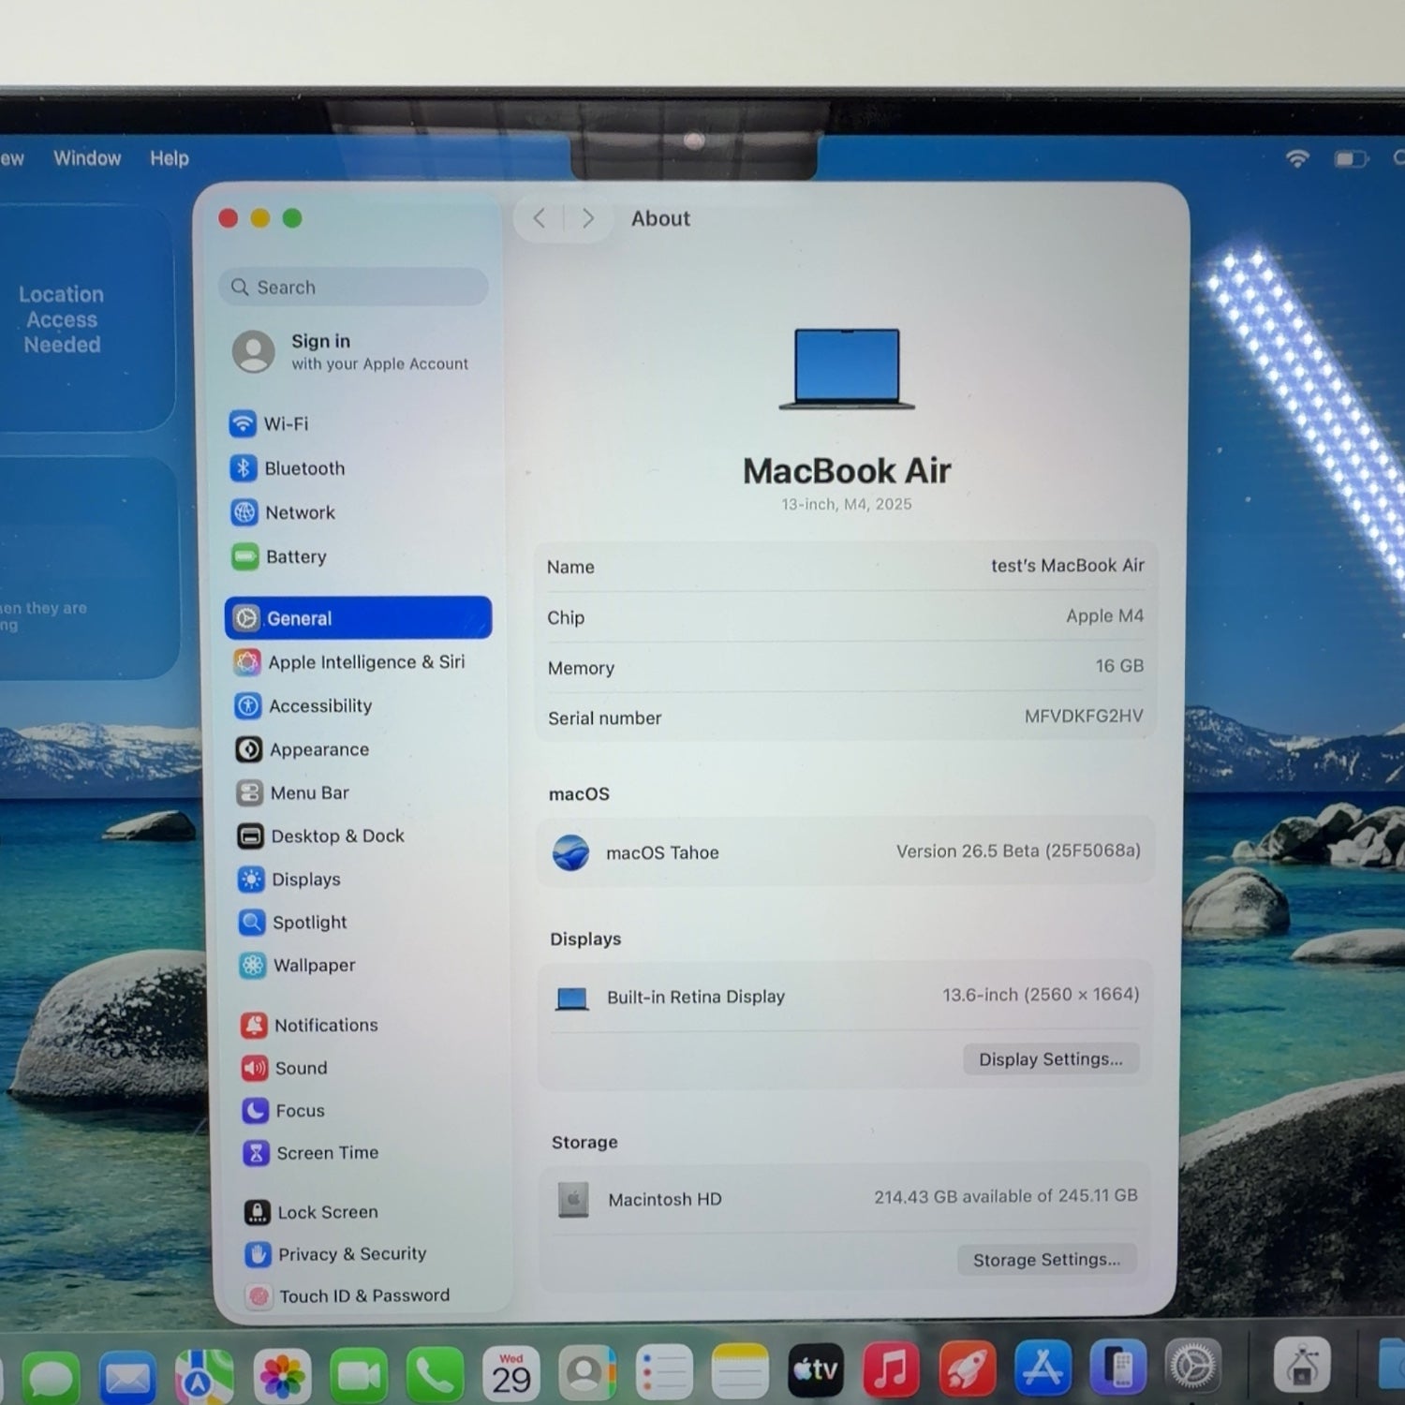Open Music from the Dock
Screen dimensions: 1405x1405
click(892, 1370)
